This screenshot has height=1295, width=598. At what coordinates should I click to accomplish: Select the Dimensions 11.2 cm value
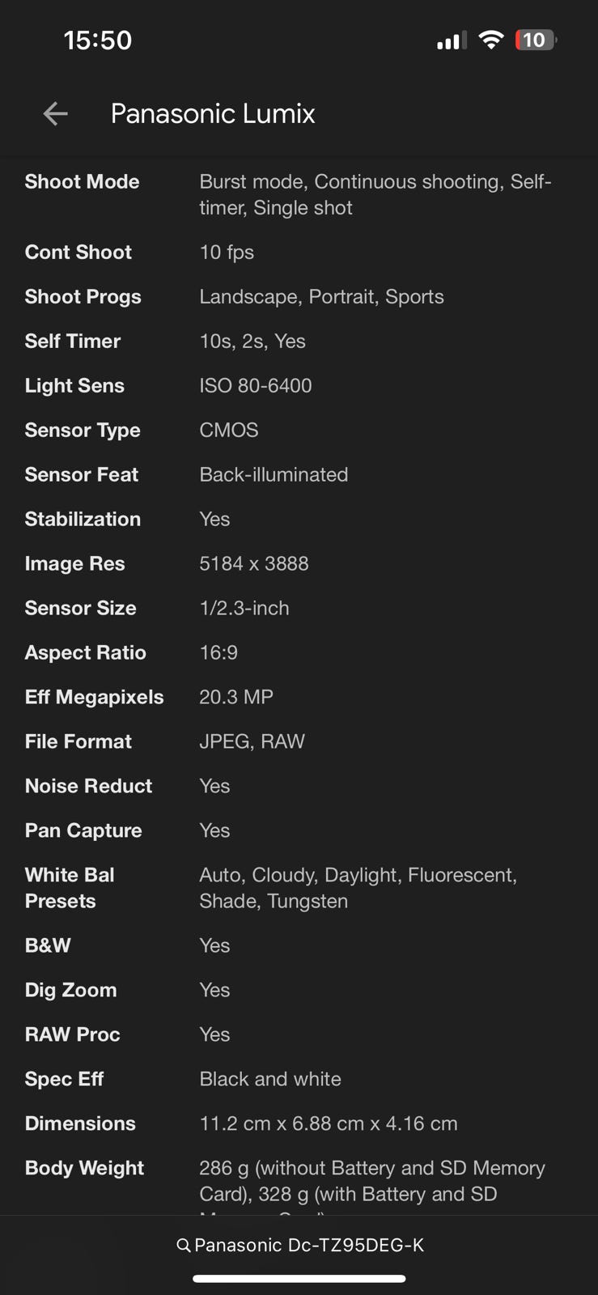click(x=329, y=1123)
